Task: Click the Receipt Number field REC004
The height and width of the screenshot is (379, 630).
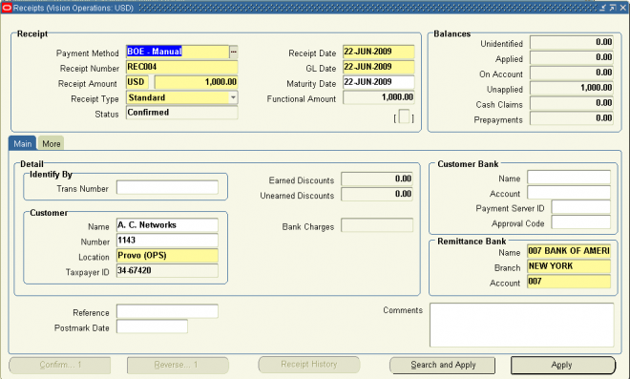Action: click(181, 67)
